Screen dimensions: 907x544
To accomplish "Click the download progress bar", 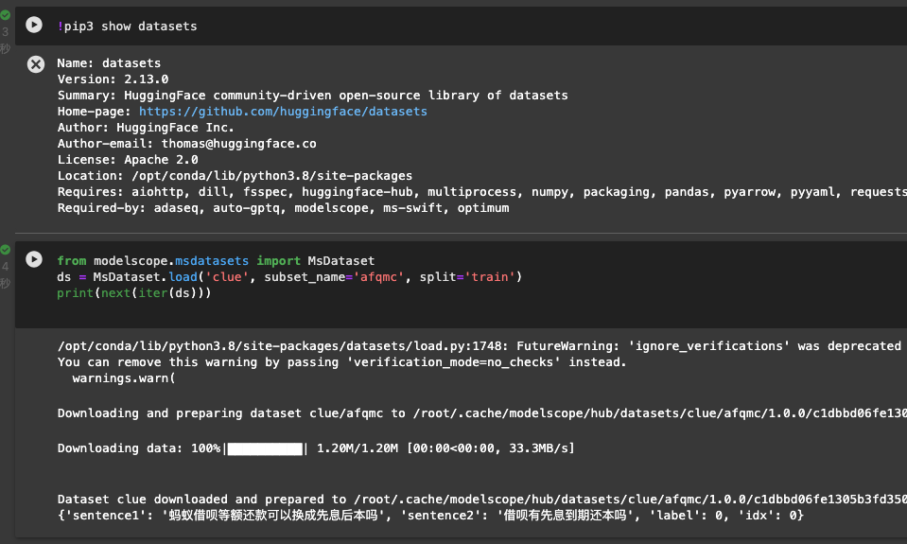I will (x=264, y=447).
